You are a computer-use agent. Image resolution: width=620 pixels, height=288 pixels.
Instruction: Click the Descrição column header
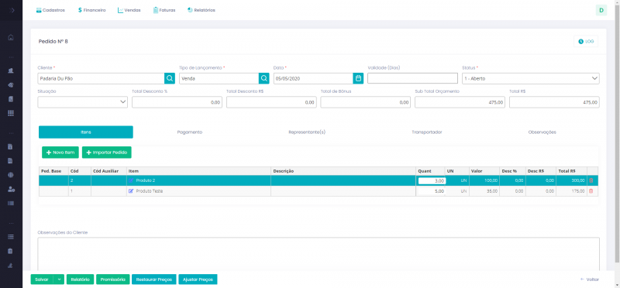343,170
